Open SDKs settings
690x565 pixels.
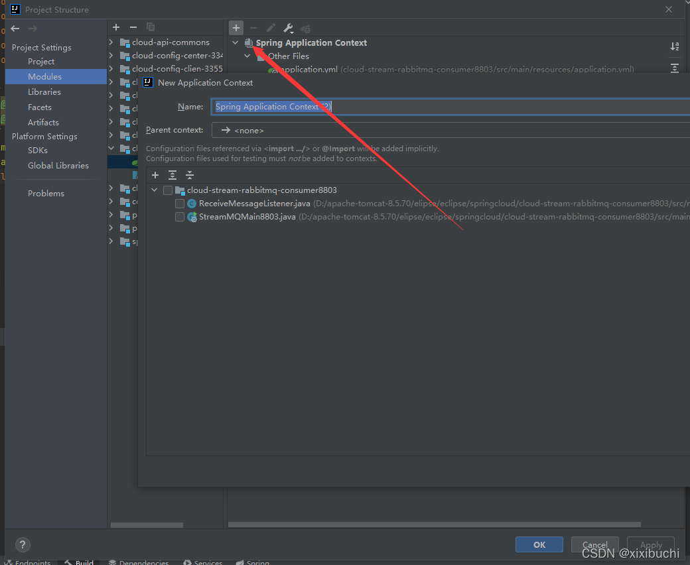point(38,151)
